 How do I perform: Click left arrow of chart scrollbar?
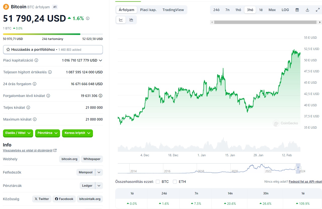pos(212,22)
